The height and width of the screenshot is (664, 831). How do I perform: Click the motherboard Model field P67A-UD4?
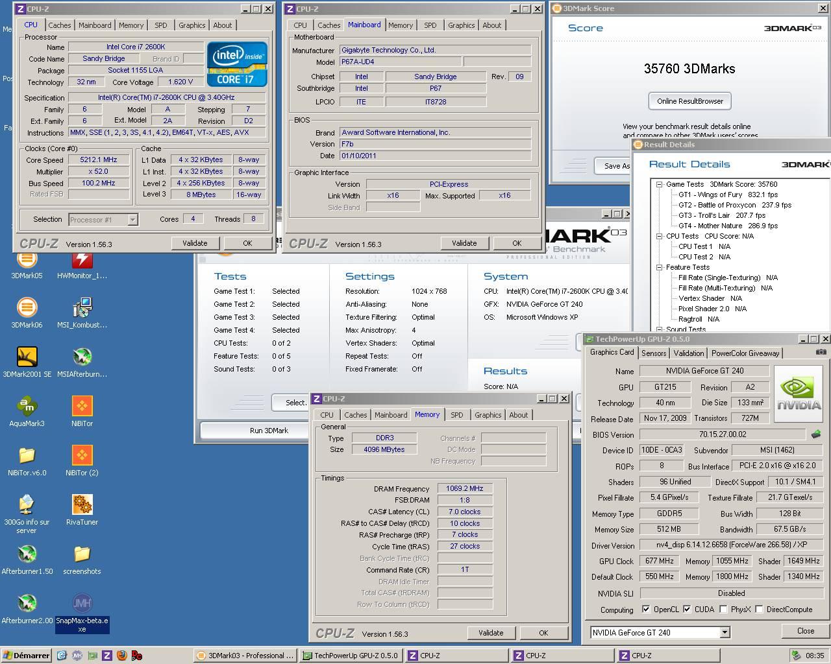(401, 62)
